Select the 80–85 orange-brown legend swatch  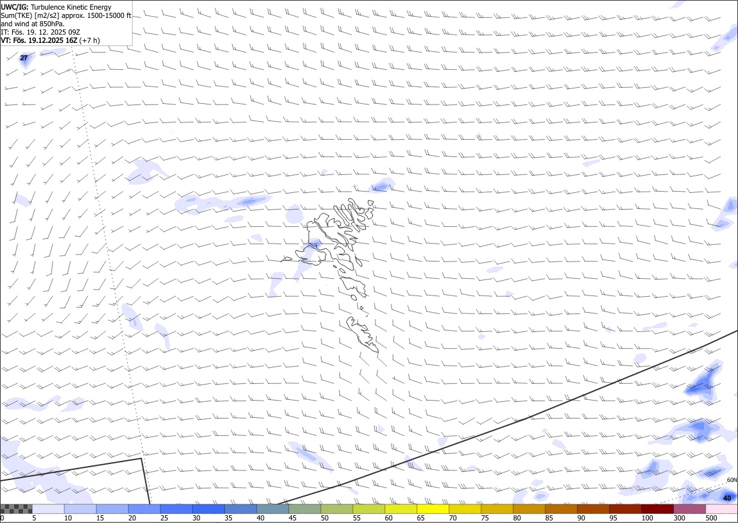point(529,509)
